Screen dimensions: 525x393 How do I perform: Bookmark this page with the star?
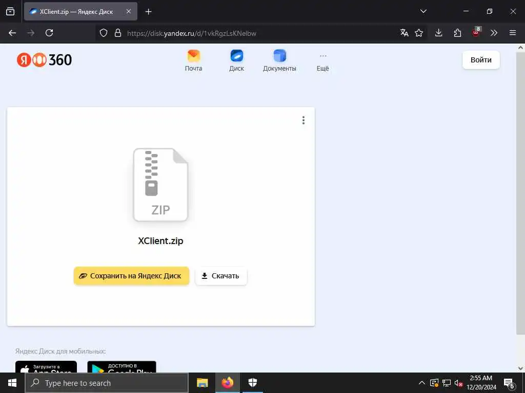(x=419, y=33)
